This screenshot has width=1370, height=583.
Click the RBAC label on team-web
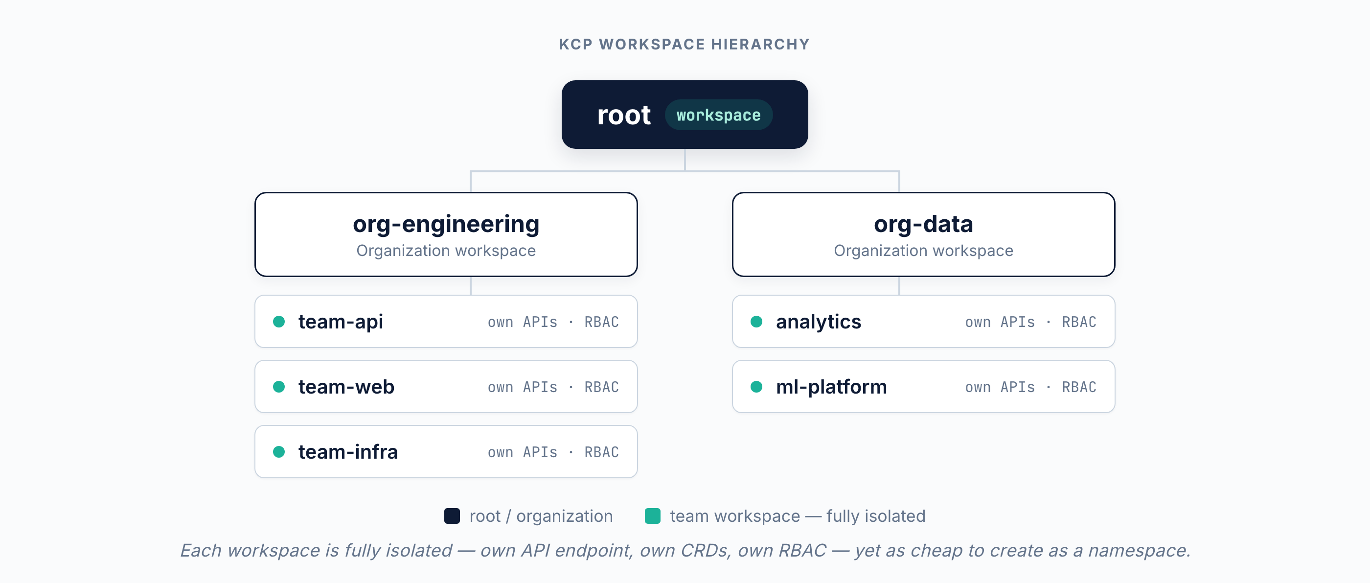[x=601, y=387]
